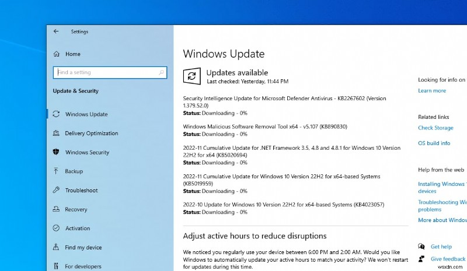
Task: Select Windows Update in the sidebar
Action: click(x=86, y=114)
